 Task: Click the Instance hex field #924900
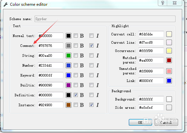[x=51, y=105]
